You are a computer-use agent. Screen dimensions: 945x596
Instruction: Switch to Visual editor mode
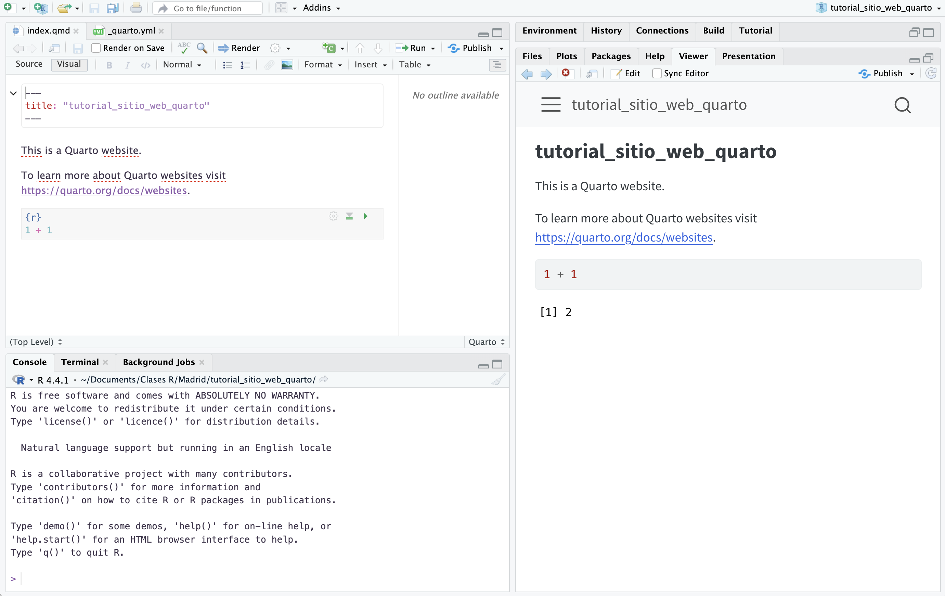coord(69,64)
